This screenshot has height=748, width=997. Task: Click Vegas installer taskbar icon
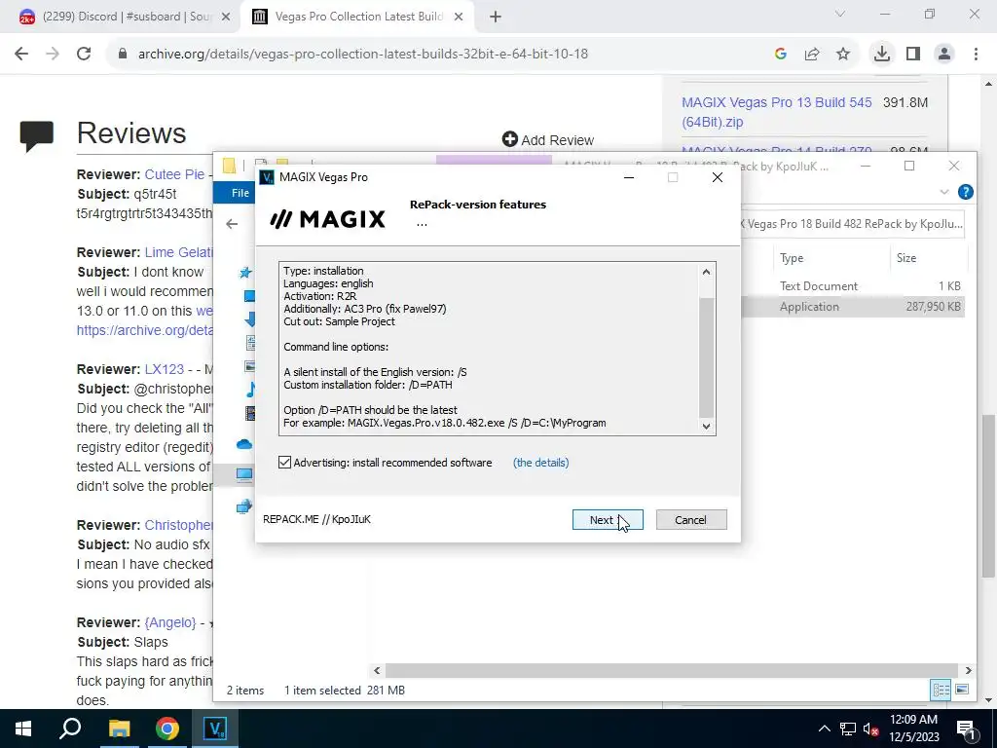(x=215, y=729)
